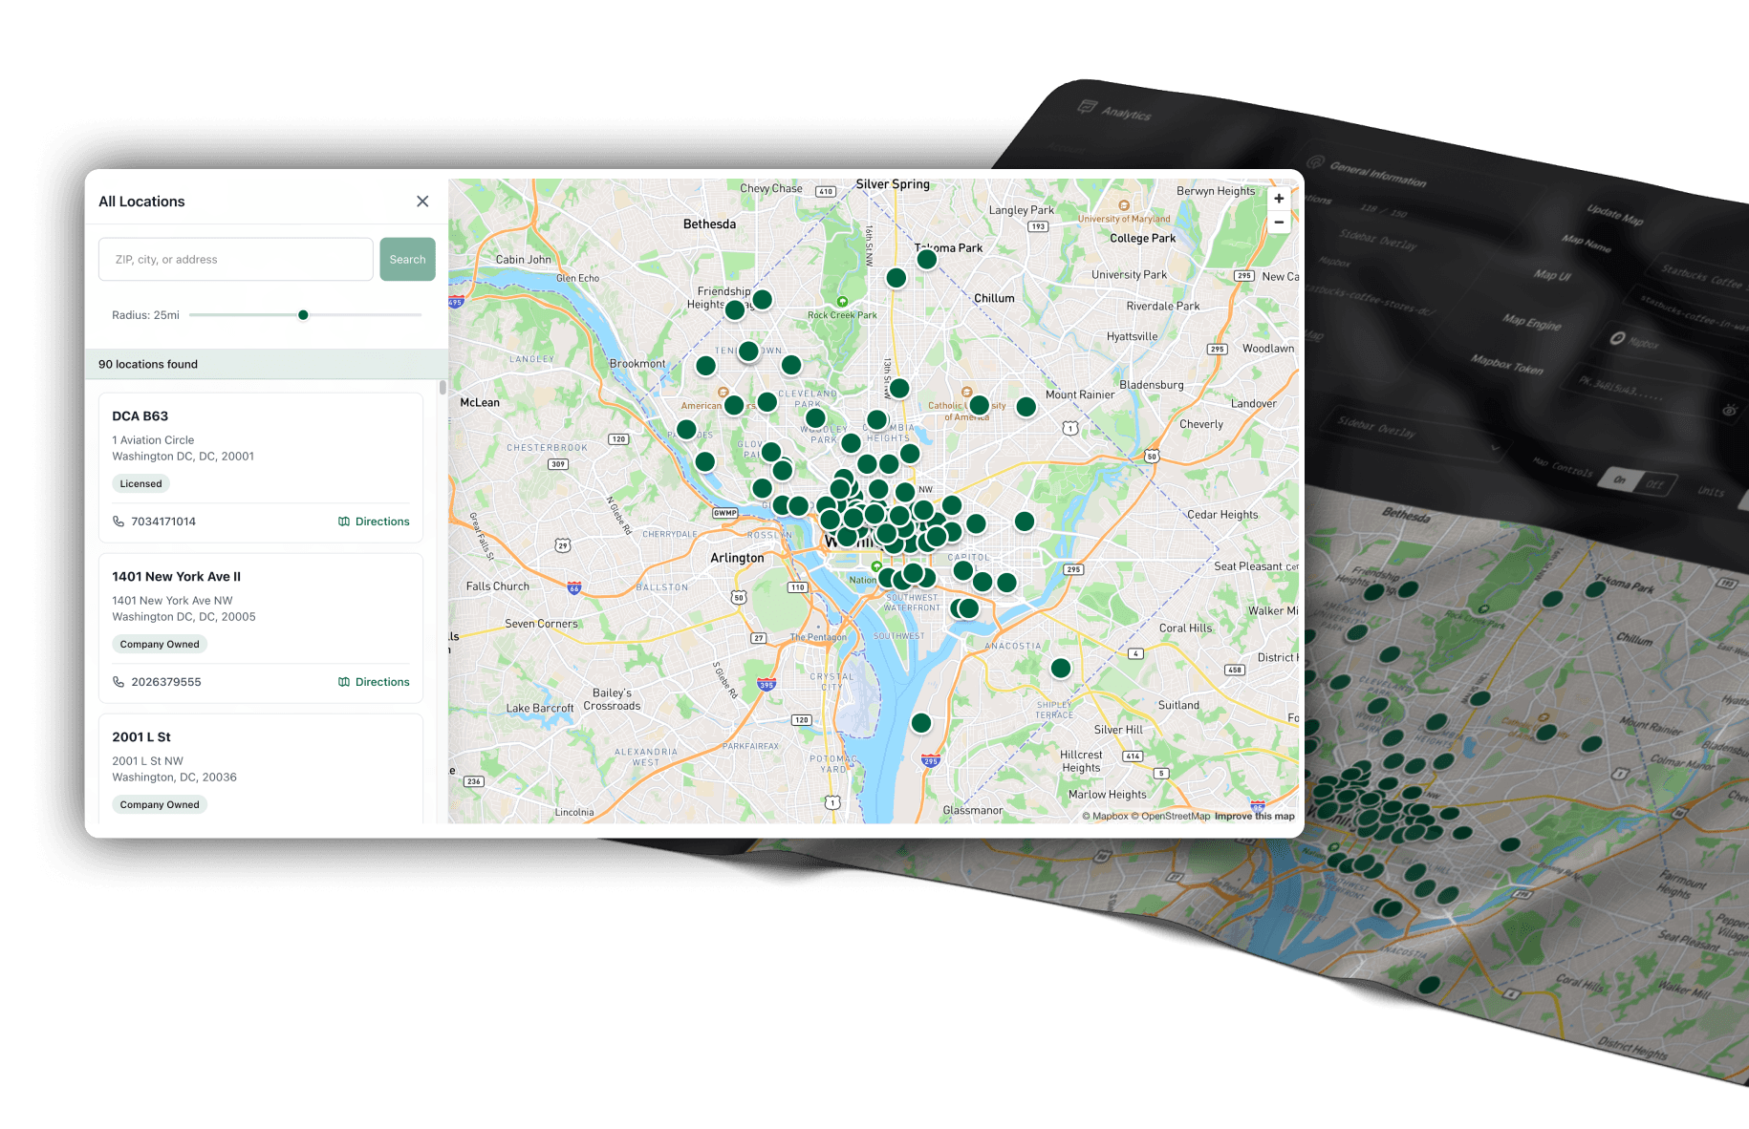Select the Search button
Screen dimensions: 1749x1129
407,259
